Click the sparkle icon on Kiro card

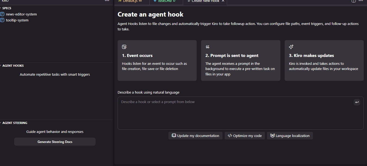(291, 47)
